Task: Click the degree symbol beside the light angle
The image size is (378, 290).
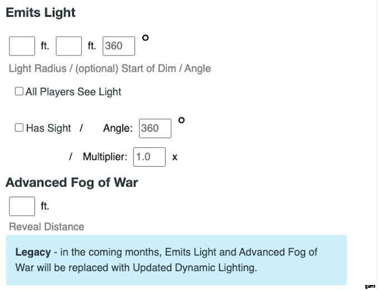Action: tap(146, 38)
